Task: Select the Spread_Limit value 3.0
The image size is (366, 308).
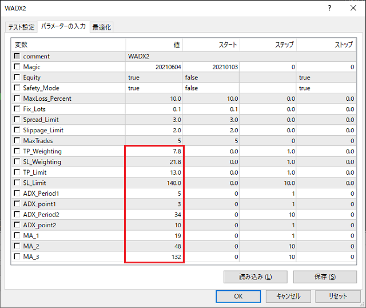Action: click(x=154, y=120)
